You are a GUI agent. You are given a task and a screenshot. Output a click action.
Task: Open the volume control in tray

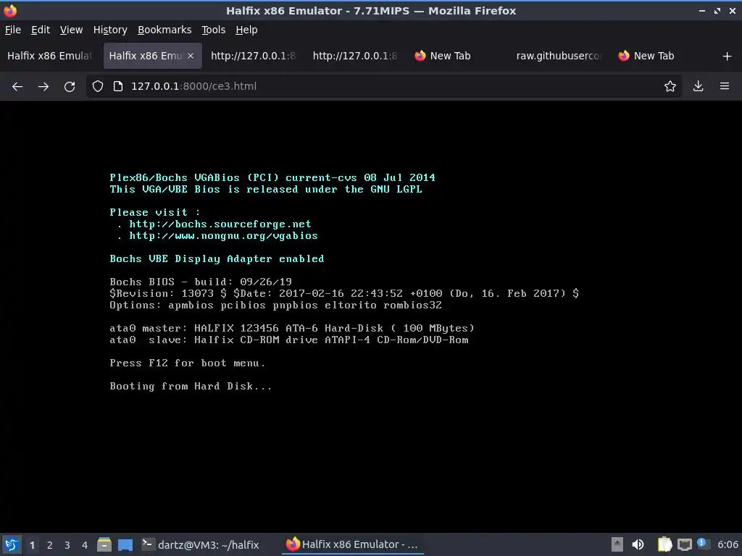tap(638, 544)
